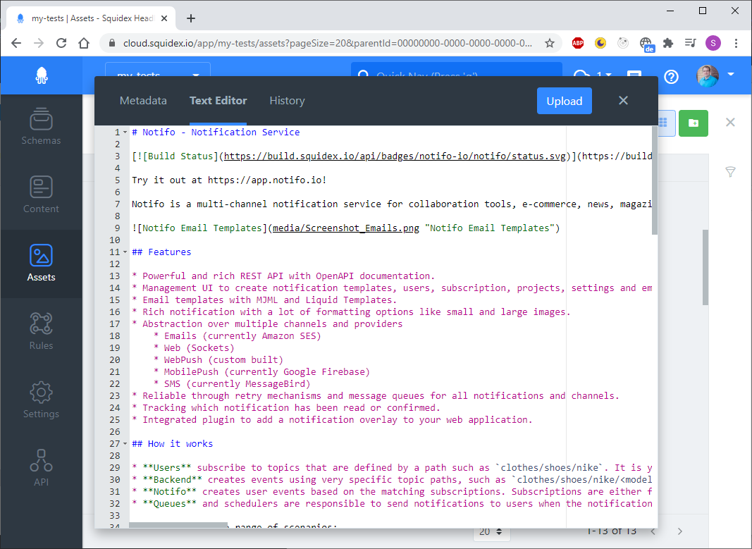This screenshot has width=752, height=549.
Task: Select the Rules section in the sidebar
Action: (41, 331)
